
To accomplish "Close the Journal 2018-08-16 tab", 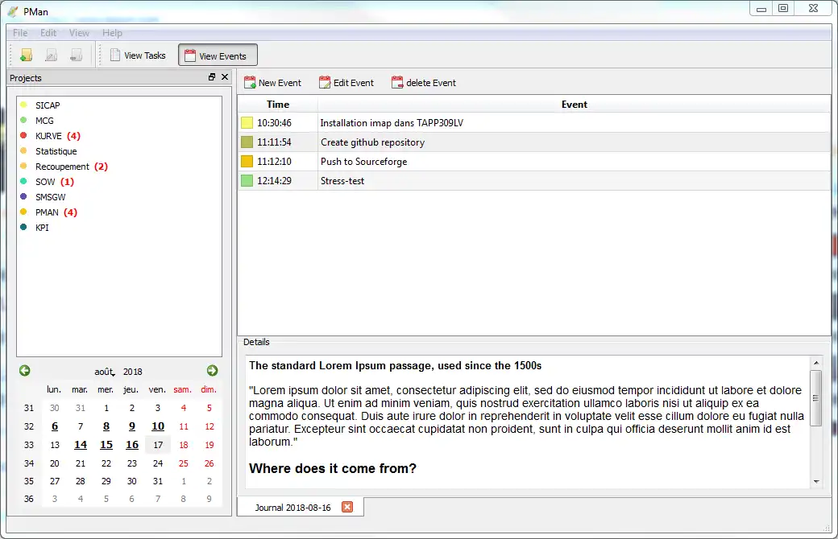I will pos(347,507).
